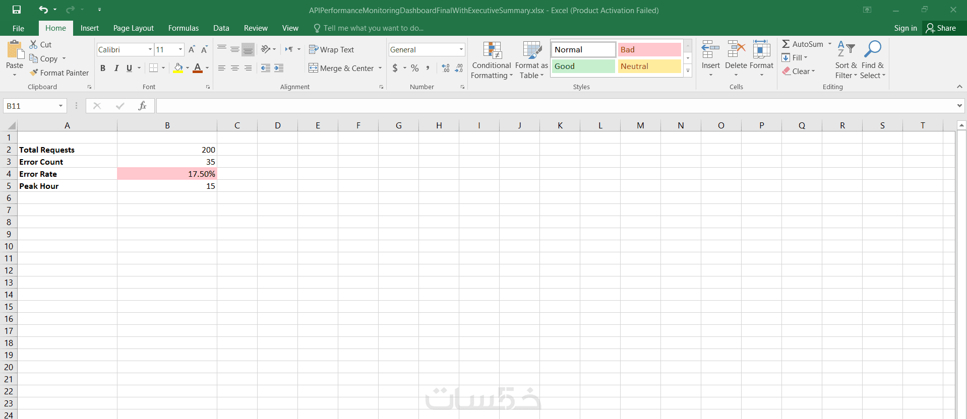The width and height of the screenshot is (967, 419).
Task: Decrease the cell indent
Action: point(266,68)
